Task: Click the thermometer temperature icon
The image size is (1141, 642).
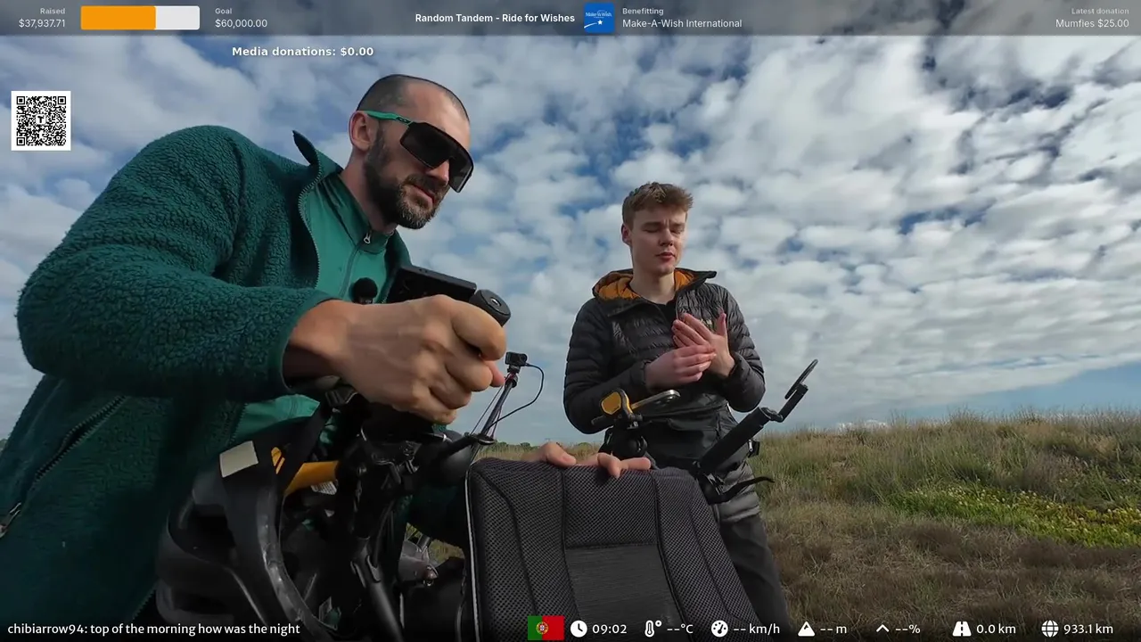Action: click(x=652, y=629)
